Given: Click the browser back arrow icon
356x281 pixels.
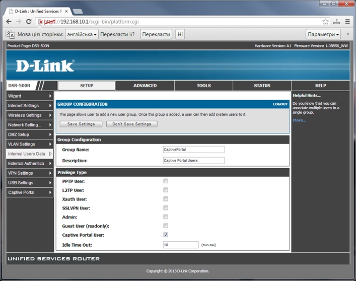Looking at the screenshot, I should pyautogui.click(x=8, y=22).
